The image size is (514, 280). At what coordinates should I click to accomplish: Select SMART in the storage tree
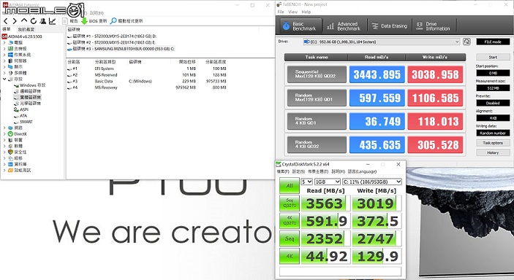click(x=26, y=122)
